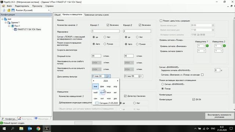Image resolution: width=235 pixels, height=132 pixels.
Task: Toggle Внимание and Пожар cascade checkbox
Action: [202, 75]
